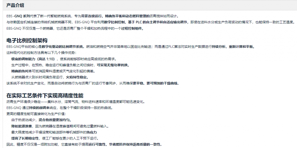This screenshot has width=297, height=148.
Task: Click the line 更高的精度性能可直接转化为生产价值
Action: coord(36,114)
